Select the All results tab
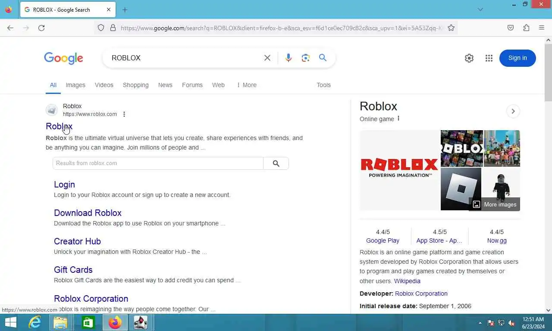 click(x=53, y=85)
